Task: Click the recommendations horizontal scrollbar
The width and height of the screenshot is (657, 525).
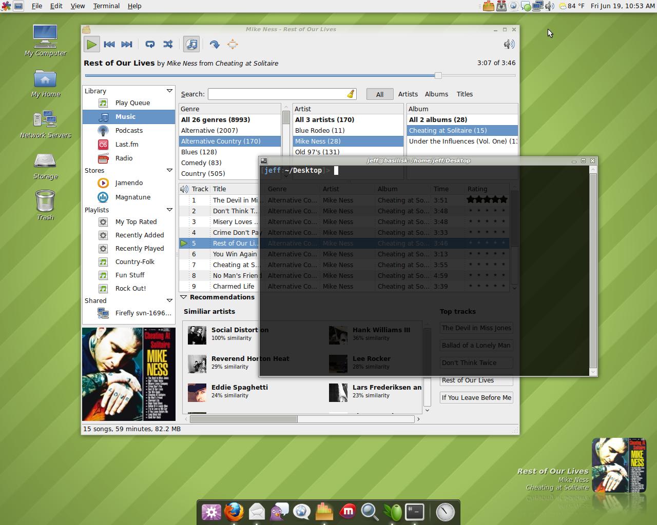Action: tap(243, 419)
